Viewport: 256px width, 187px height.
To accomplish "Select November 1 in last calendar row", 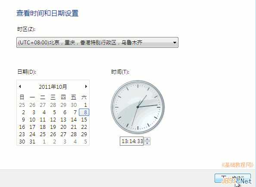I will (x=44, y=141).
